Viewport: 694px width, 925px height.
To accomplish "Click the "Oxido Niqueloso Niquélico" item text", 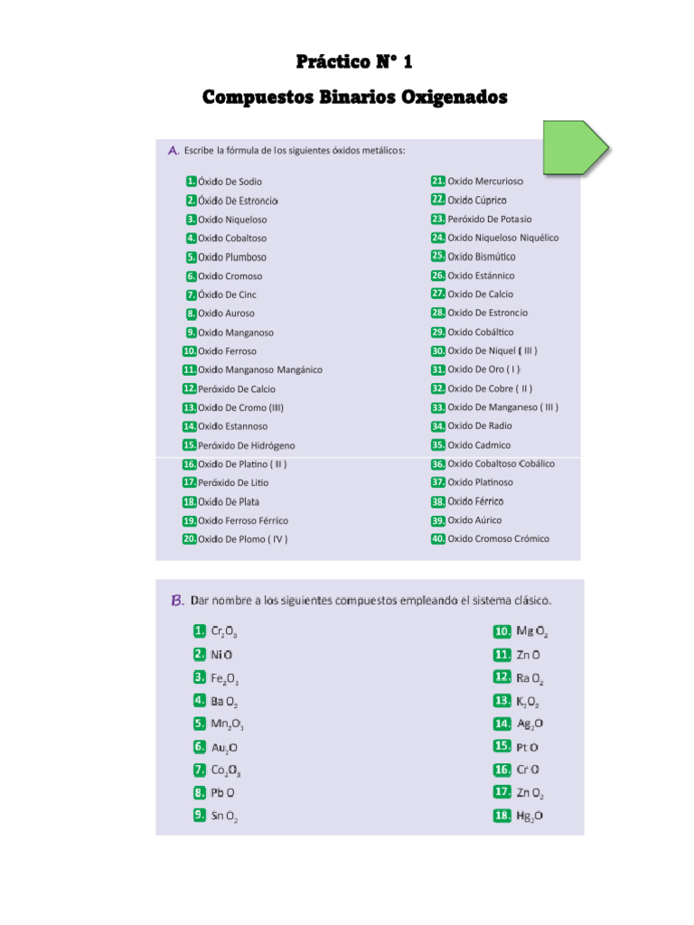I will click(x=503, y=238).
